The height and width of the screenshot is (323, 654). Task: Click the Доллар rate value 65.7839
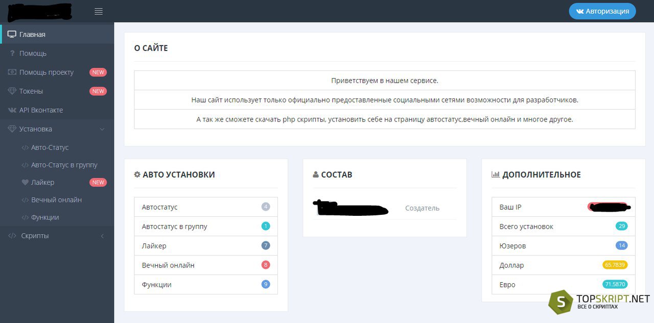click(x=615, y=265)
